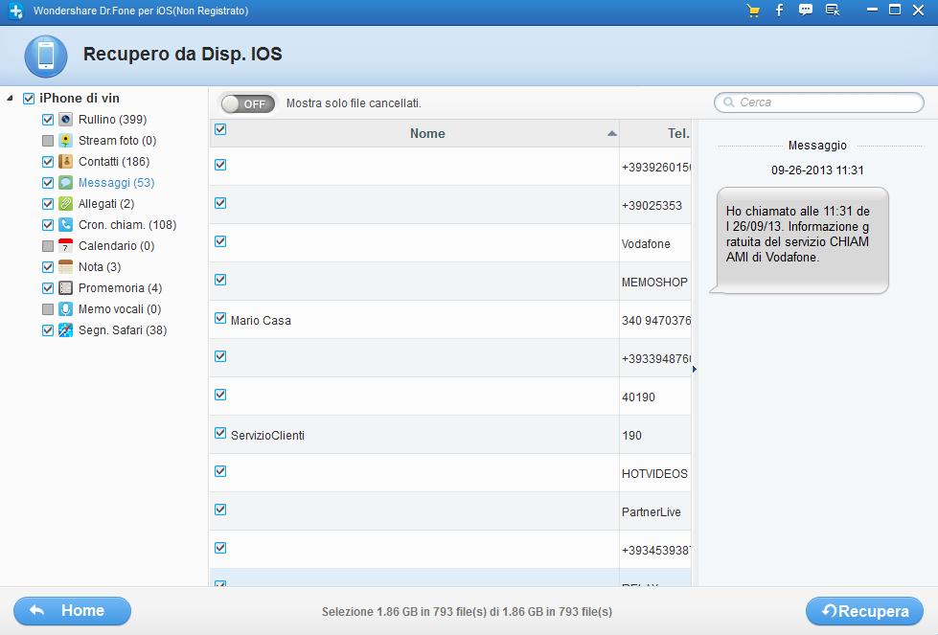Click the shopping cart purchase icon
Screen dimensions: 938x635
pos(753,11)
